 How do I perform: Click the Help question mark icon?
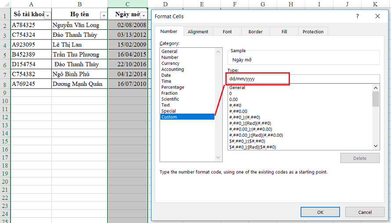357,16
